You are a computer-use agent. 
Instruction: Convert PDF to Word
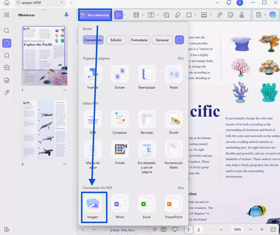coord(120,207)
